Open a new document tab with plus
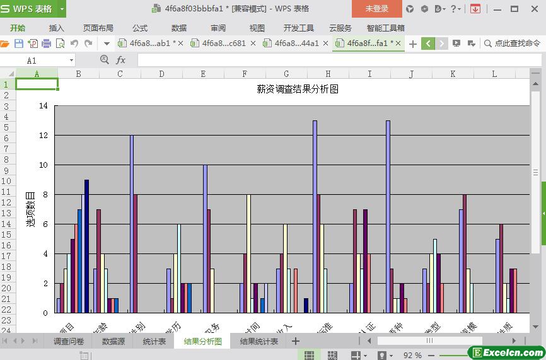 413,44
